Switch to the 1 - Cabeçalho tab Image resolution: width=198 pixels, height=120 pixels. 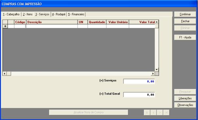tap(11, 14)
